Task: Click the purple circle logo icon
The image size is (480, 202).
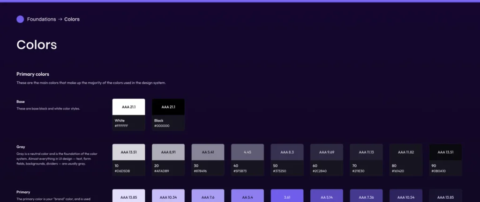Action: coord(20,19)
